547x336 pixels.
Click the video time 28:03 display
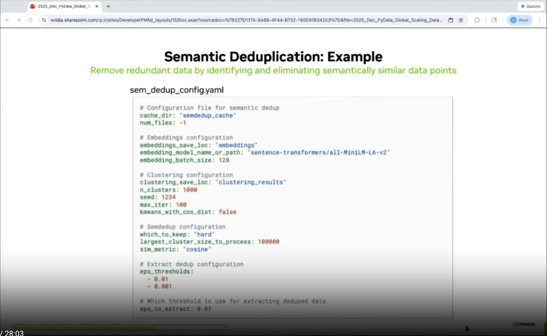tap(14, 333)
